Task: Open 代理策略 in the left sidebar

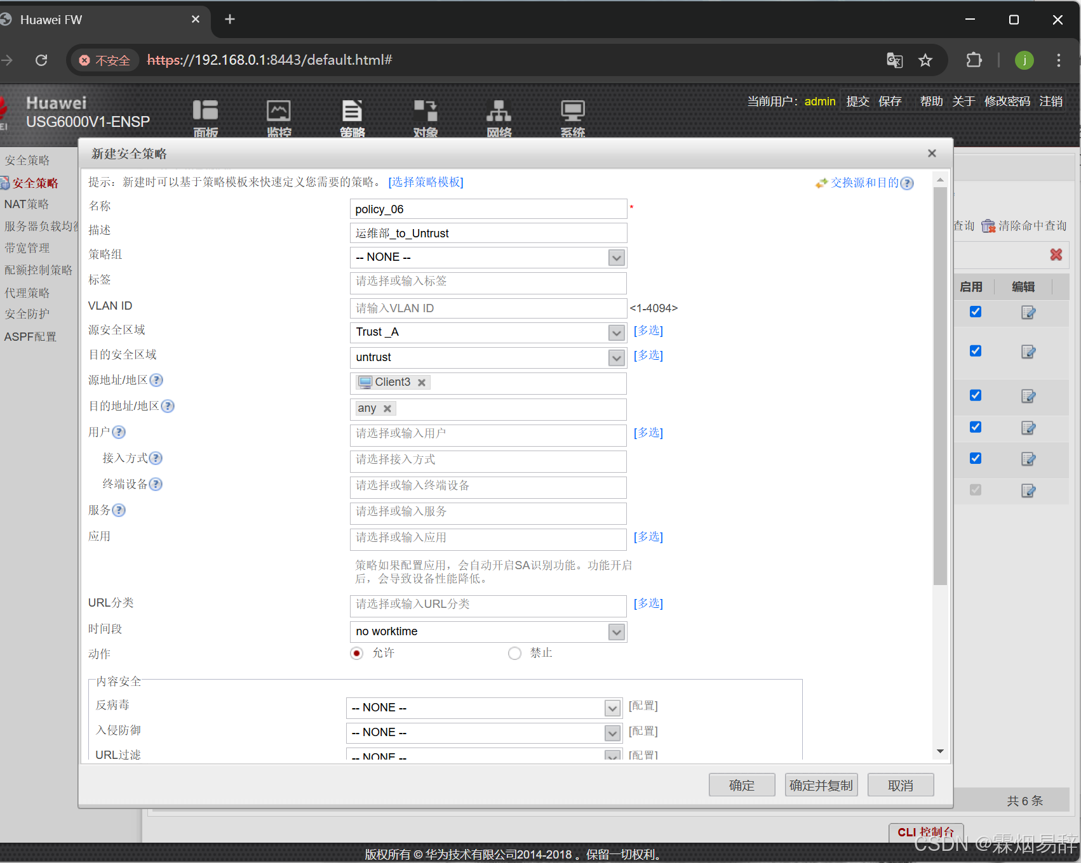Action: coord(27,293)
